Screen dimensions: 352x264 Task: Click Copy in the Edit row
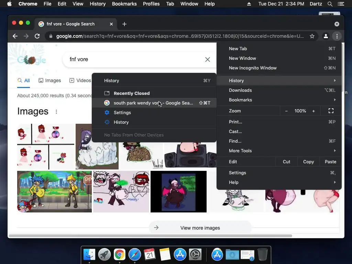click(x=308, y=162)
